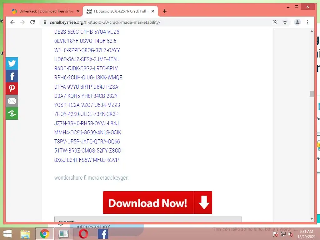Click the scroll-up arrow
The height and width of the screenshot is (240, 320).
click(312, 31)
